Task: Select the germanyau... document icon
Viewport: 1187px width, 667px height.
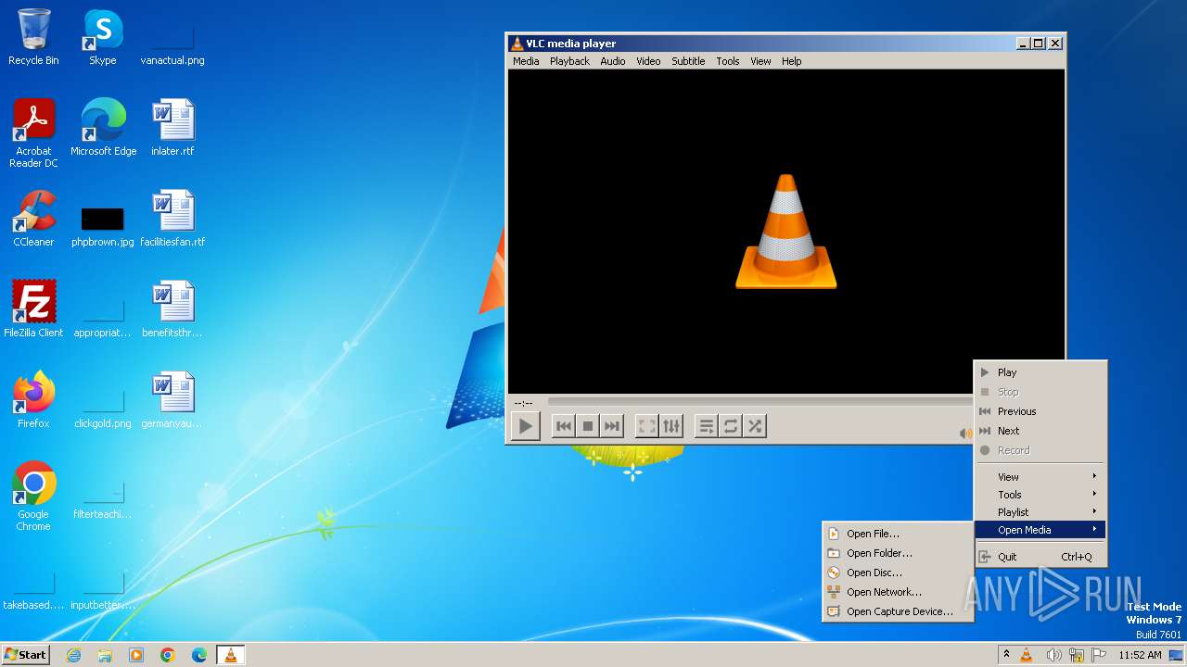Action: 172,400
